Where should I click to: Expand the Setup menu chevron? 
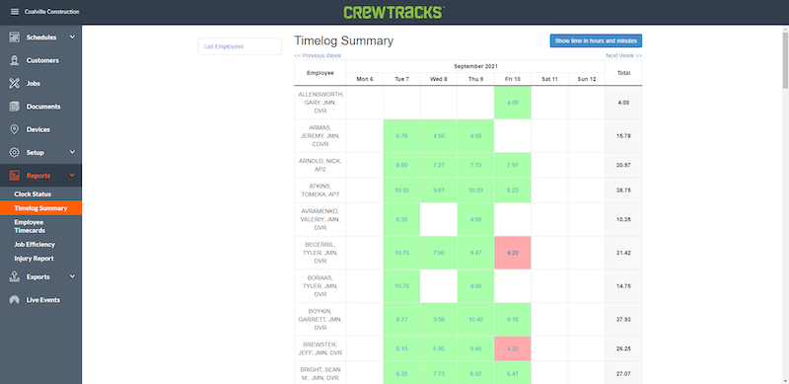click(x=72, y=152)
